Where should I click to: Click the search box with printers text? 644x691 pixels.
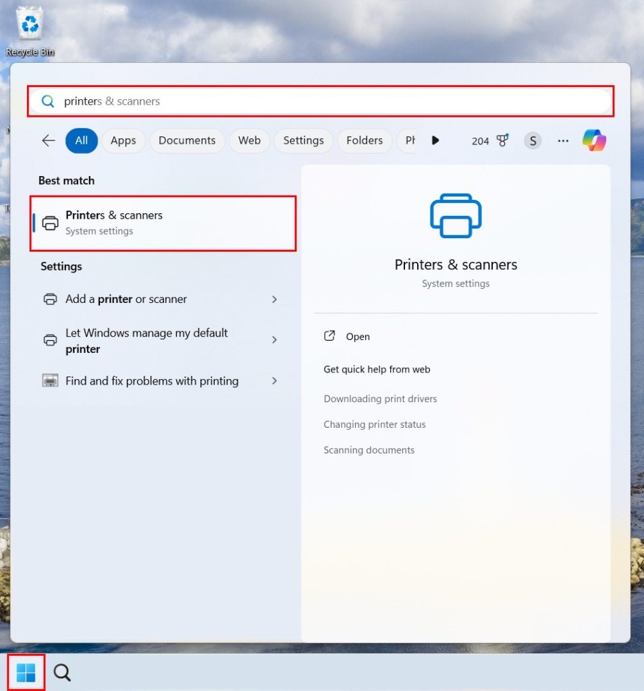coord(321,101)
